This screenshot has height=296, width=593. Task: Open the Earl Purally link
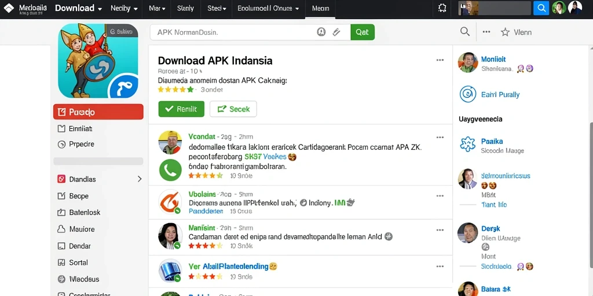(500, 95)
